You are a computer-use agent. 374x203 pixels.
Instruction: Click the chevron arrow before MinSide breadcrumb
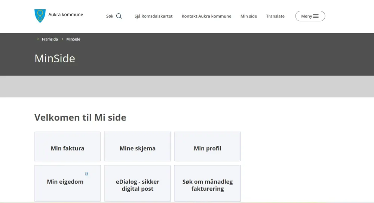62,39
